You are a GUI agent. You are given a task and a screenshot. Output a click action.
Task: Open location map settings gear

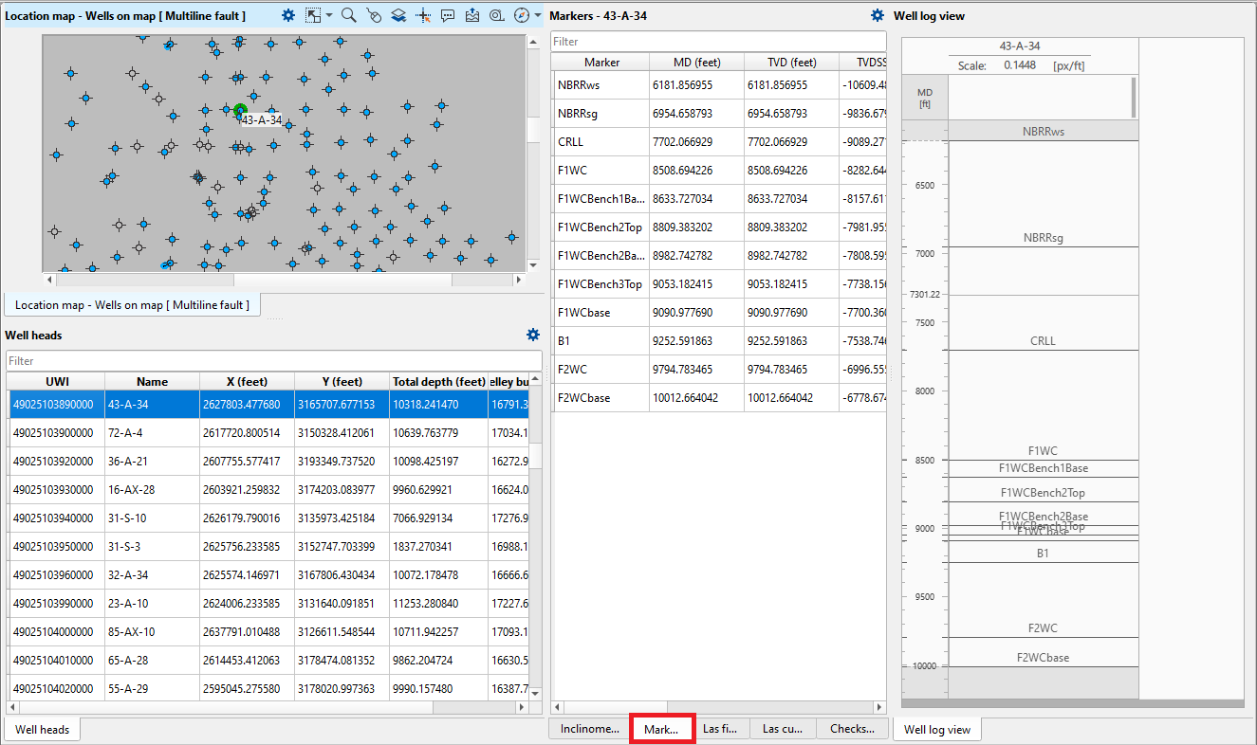(288, 16)
